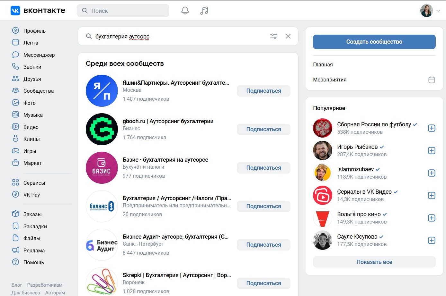446x296 pixels.
Task: Open the Блог footer link
Action: coord(17,285)
